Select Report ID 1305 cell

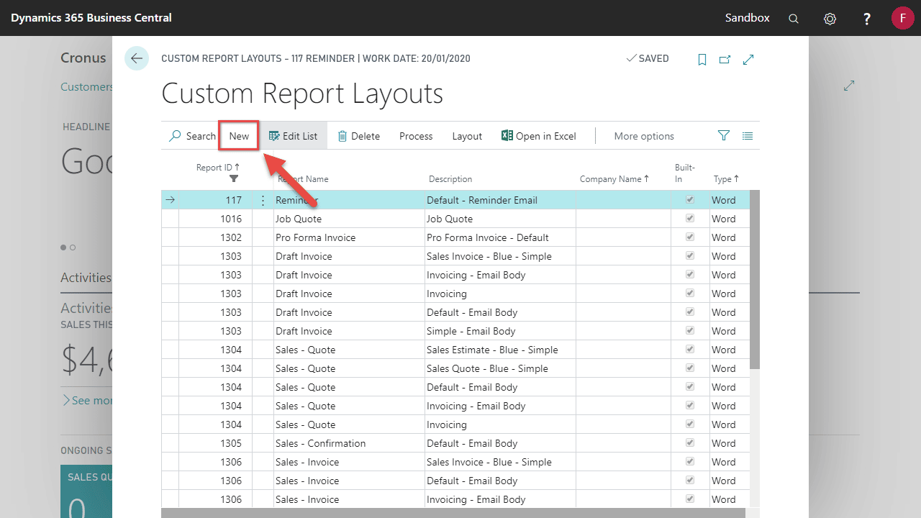[215, 443]
